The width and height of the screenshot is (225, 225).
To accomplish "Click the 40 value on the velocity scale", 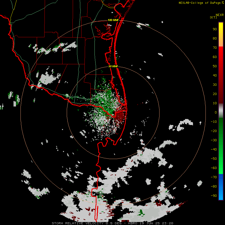I will click(215, 75).
